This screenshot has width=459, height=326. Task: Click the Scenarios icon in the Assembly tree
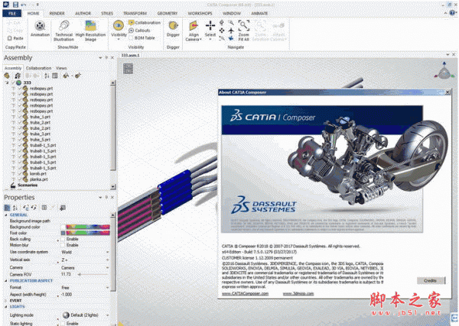click(x=13, y=185)
